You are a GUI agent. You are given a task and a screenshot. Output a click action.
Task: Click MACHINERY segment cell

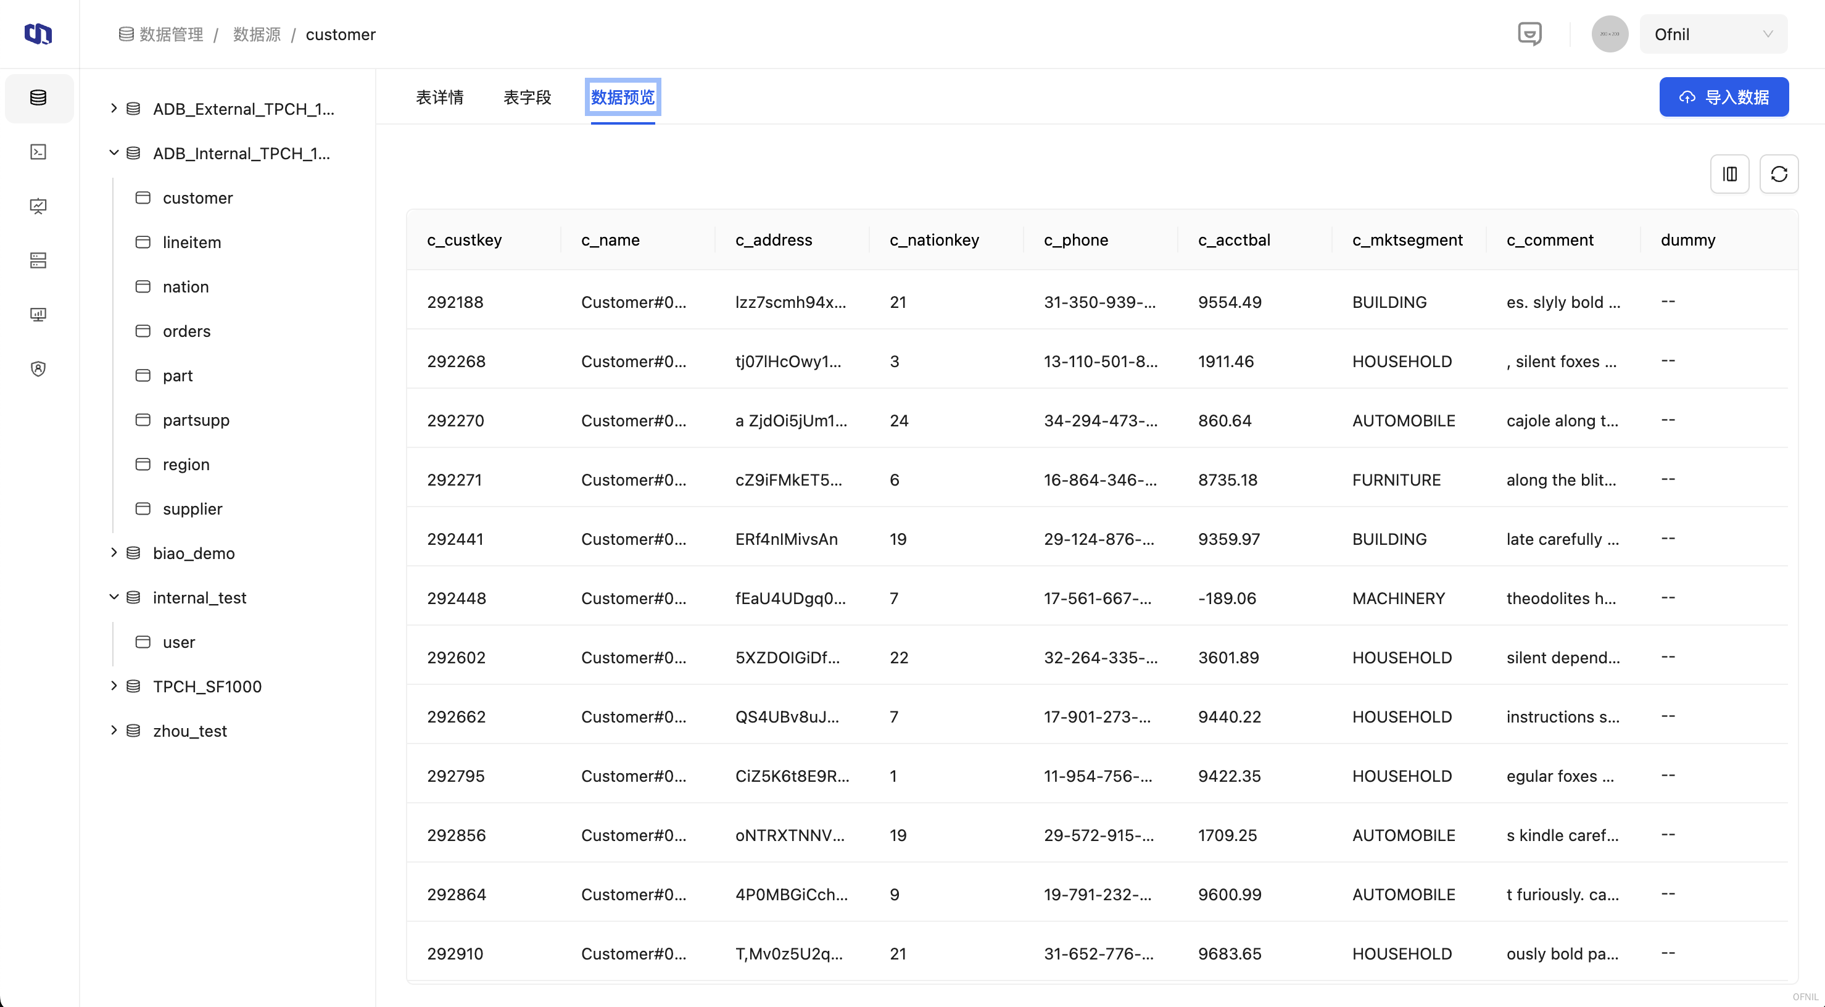1399,598
